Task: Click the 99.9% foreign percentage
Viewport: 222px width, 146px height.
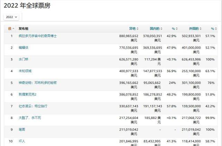Action: point(210,118)
